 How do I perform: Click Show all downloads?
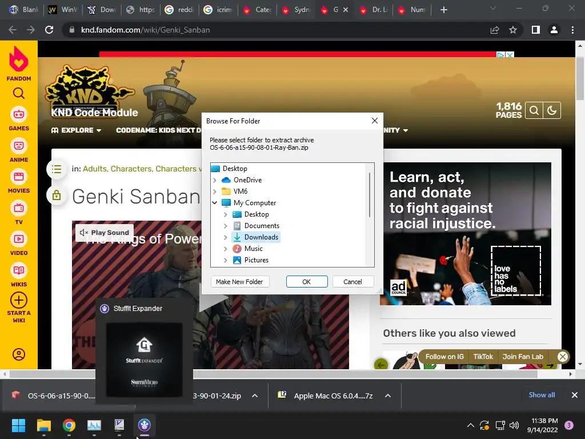click(542, 395)
